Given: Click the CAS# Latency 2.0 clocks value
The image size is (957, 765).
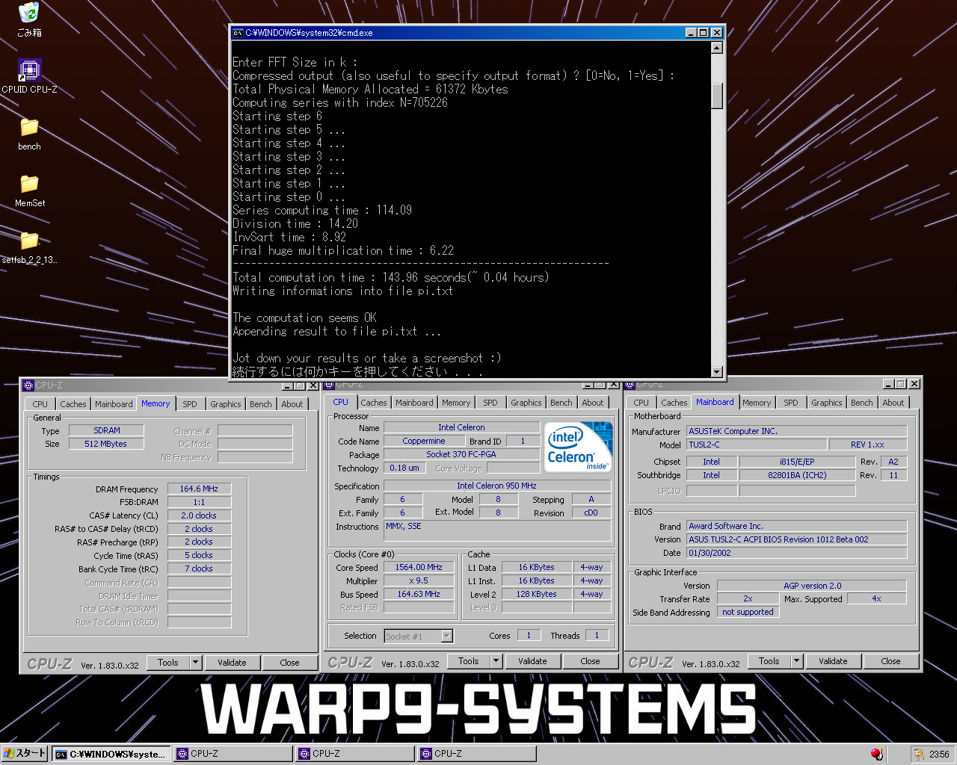Looking at the screenshot, I should tap(199, 515).
